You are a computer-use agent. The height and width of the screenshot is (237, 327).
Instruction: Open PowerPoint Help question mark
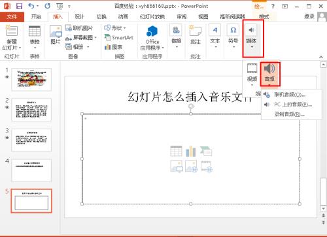[273, 7]
